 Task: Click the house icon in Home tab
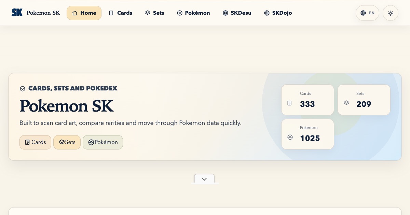click(x=75, y=13)
